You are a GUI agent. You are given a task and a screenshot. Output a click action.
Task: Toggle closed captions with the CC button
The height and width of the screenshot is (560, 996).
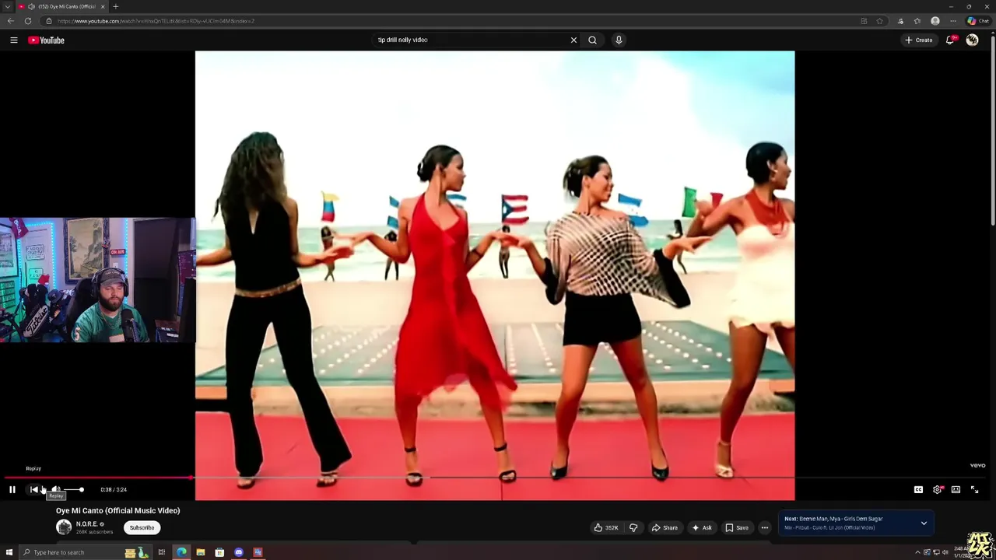pos(918,489)
